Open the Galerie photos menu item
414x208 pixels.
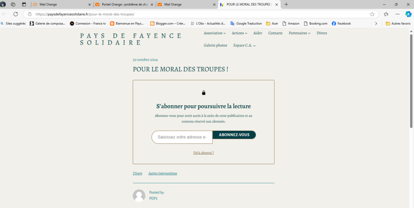[x=215, y=45]
